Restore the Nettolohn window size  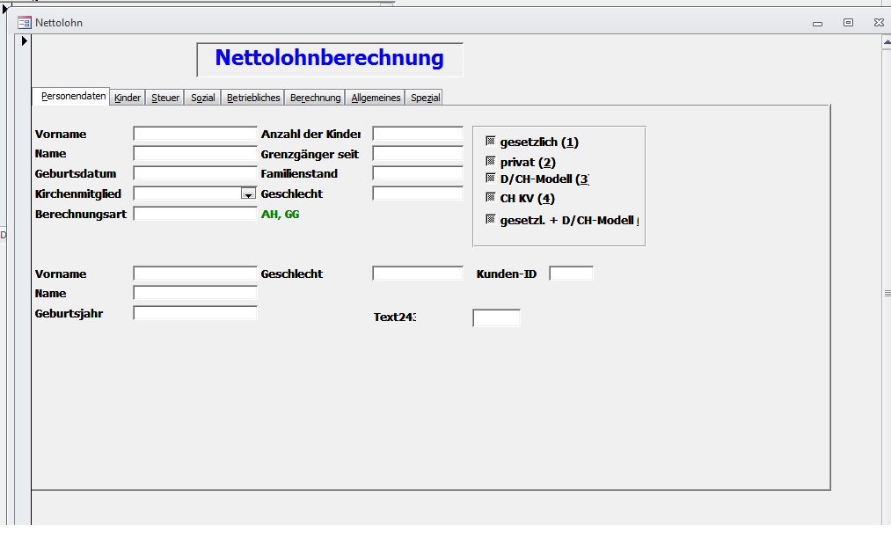tap(848, 23)
